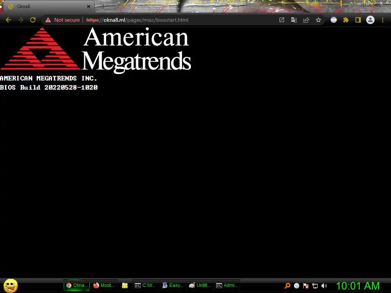Click the orange magnifier tray icon

(x=288, y=286)
